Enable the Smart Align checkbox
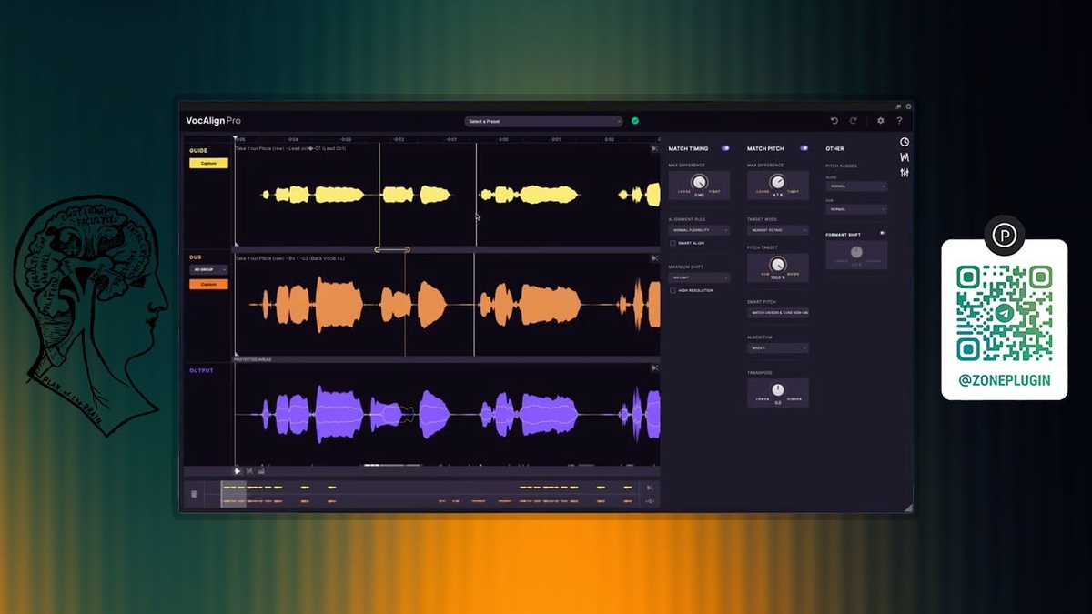Image resolution: width=1092 pixels, height=614 pixels. (x=673, y=244)
